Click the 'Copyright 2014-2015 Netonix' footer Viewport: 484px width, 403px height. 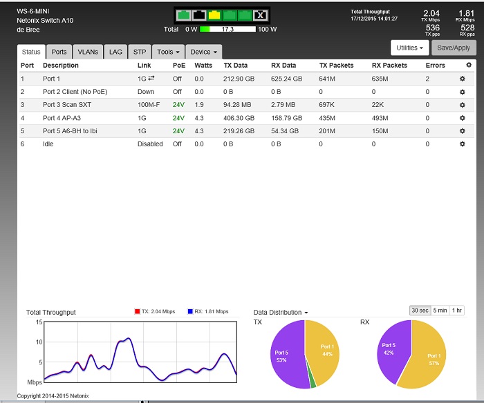coord(53,396)
